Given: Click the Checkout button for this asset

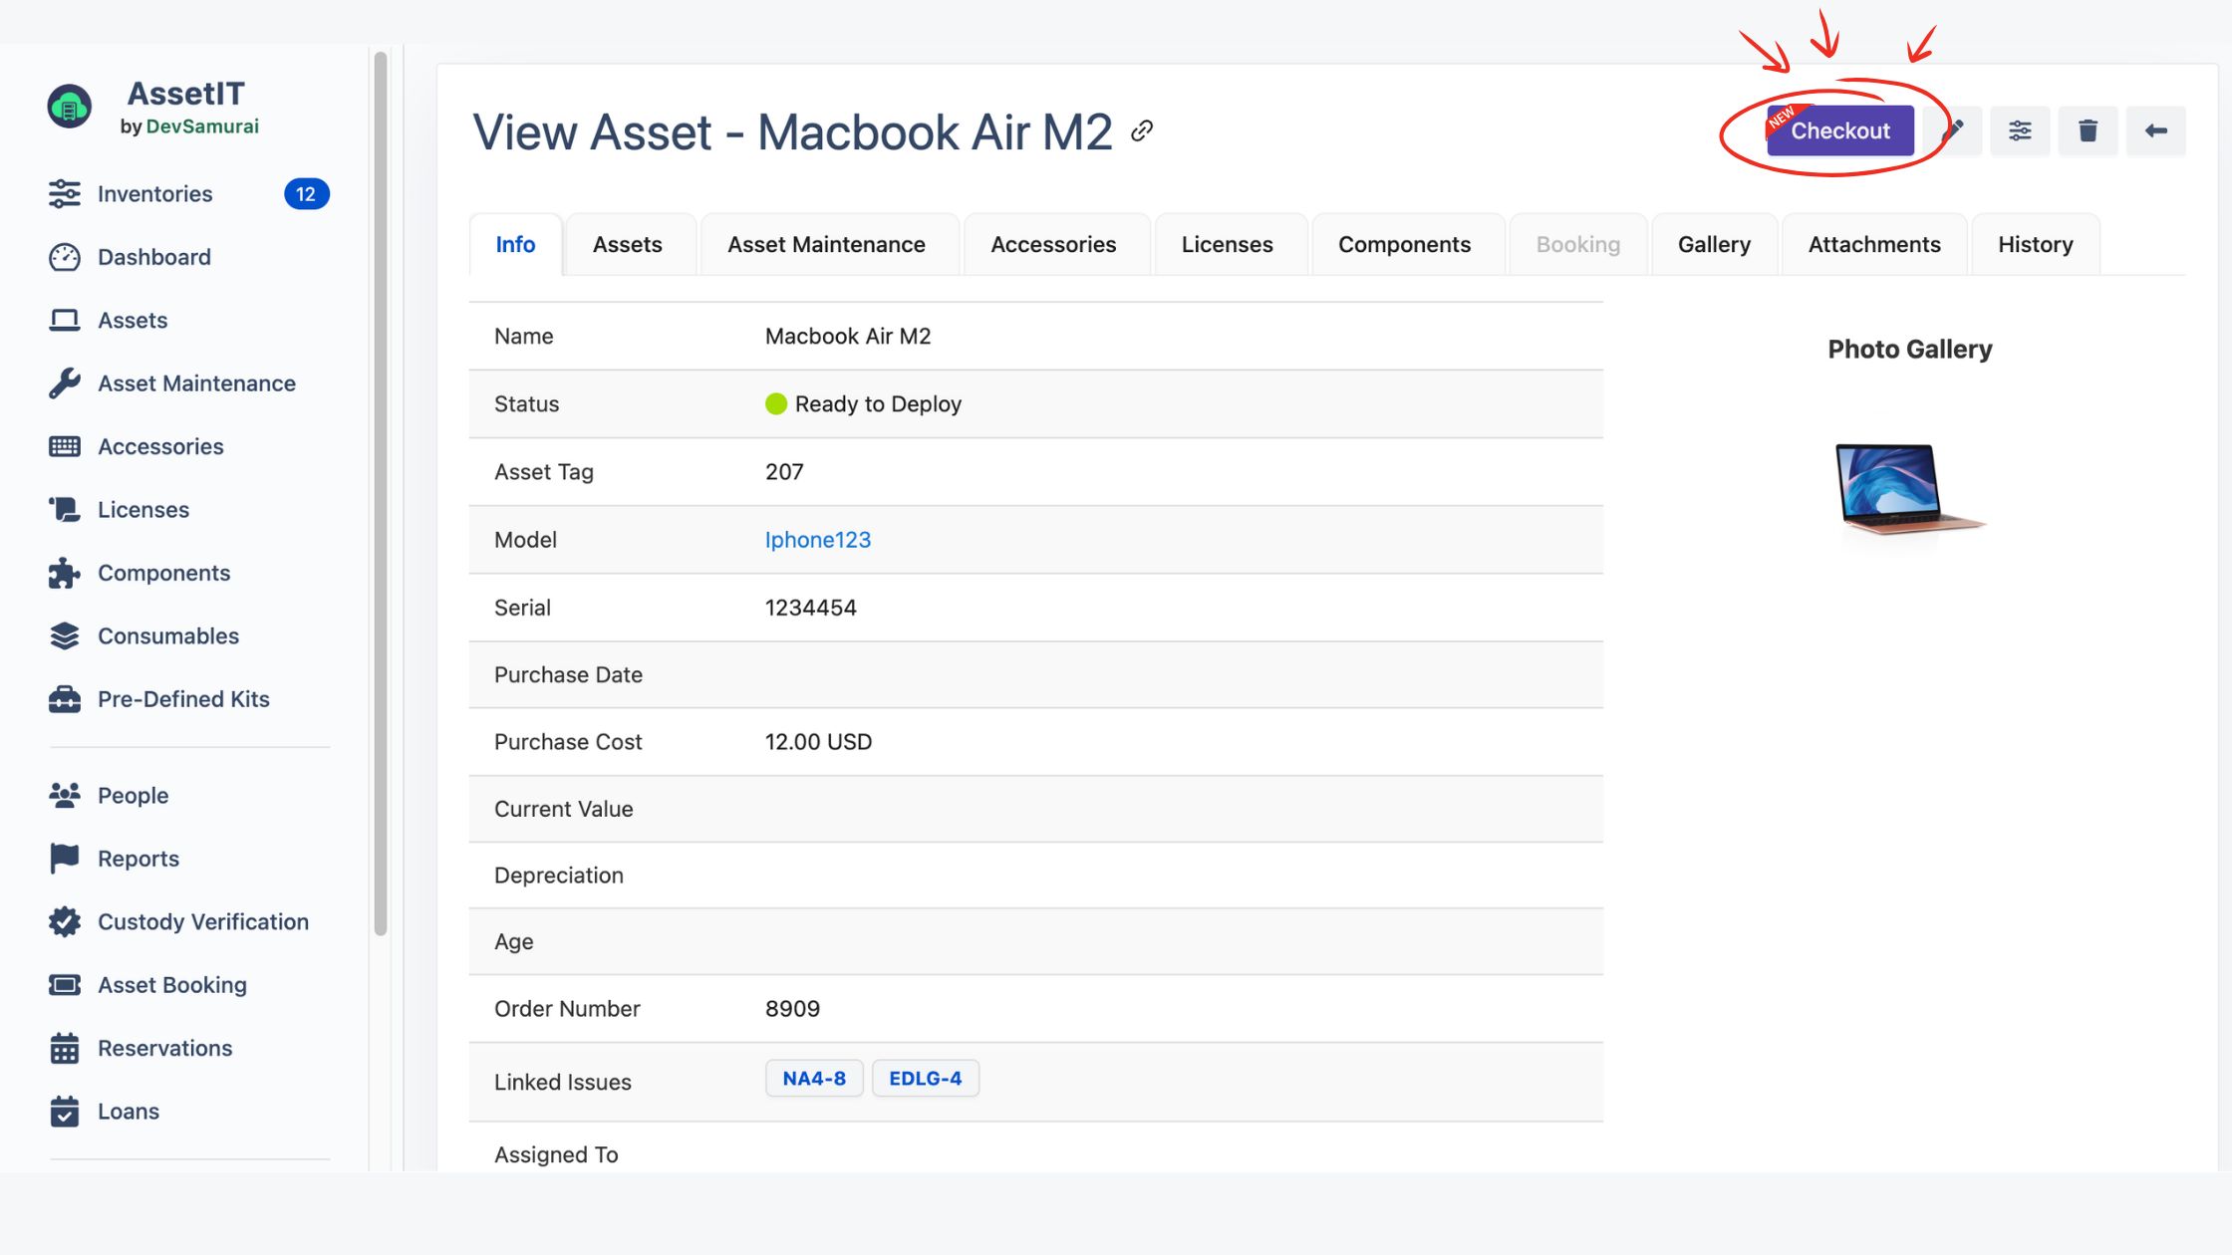Looking at the screenshot, I should point(1838,128).
